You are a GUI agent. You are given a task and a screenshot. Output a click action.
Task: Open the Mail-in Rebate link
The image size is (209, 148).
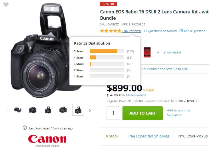pos(136,95)
